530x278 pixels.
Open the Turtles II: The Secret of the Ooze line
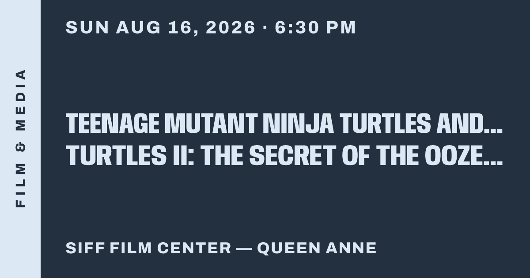pos(284,156)
